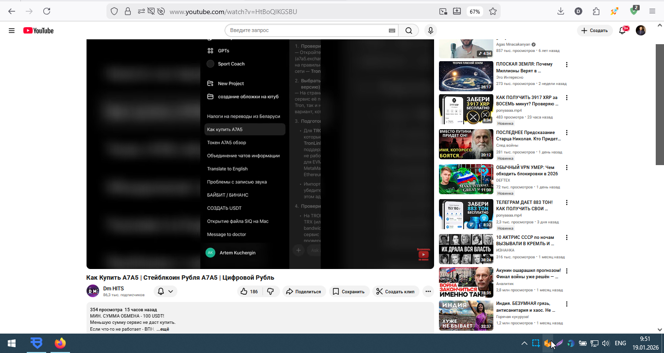Click the video title text
The image size is (664, 353).
click(180, 278)
